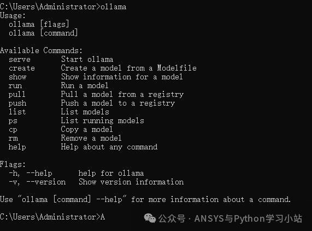Screen dimensions: 312x231
Task: Click the bottom command prompt input line
Action: click(x=52, y=217)
